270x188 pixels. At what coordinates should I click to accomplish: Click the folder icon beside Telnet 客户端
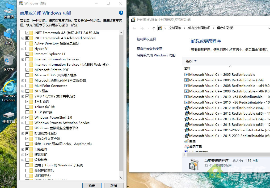[31, 107]
